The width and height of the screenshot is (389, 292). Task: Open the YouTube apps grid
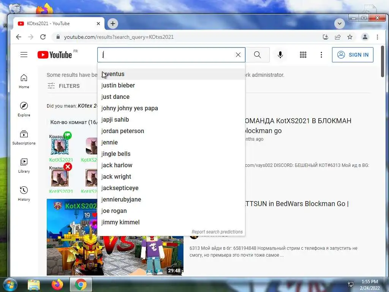pyautogui.click(x=303, y=55)
